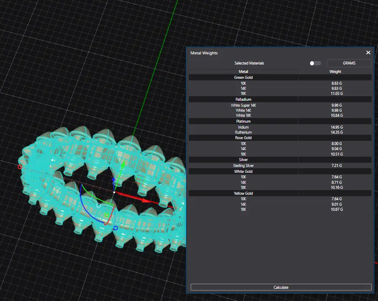Click the Weight column header
The width and height of the screenshot is (378, 301).
pyautogui.click(x=335, y=72)
